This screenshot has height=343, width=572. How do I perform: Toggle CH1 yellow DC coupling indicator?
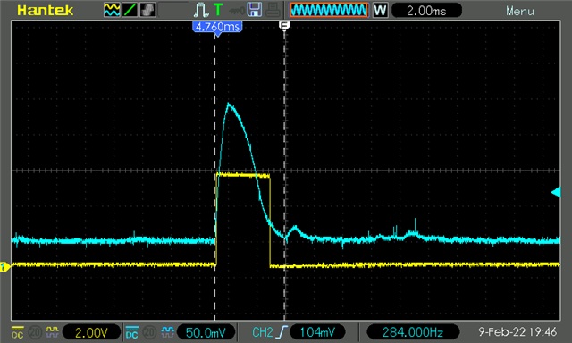click(17, 332)
